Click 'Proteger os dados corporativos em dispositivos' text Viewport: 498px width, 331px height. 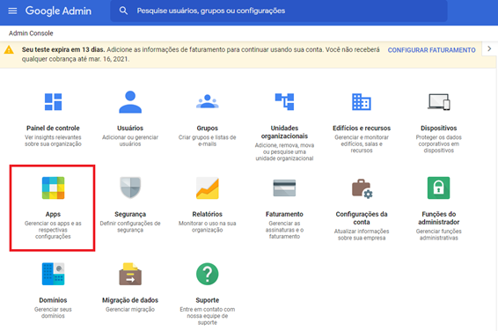point(438,143)
